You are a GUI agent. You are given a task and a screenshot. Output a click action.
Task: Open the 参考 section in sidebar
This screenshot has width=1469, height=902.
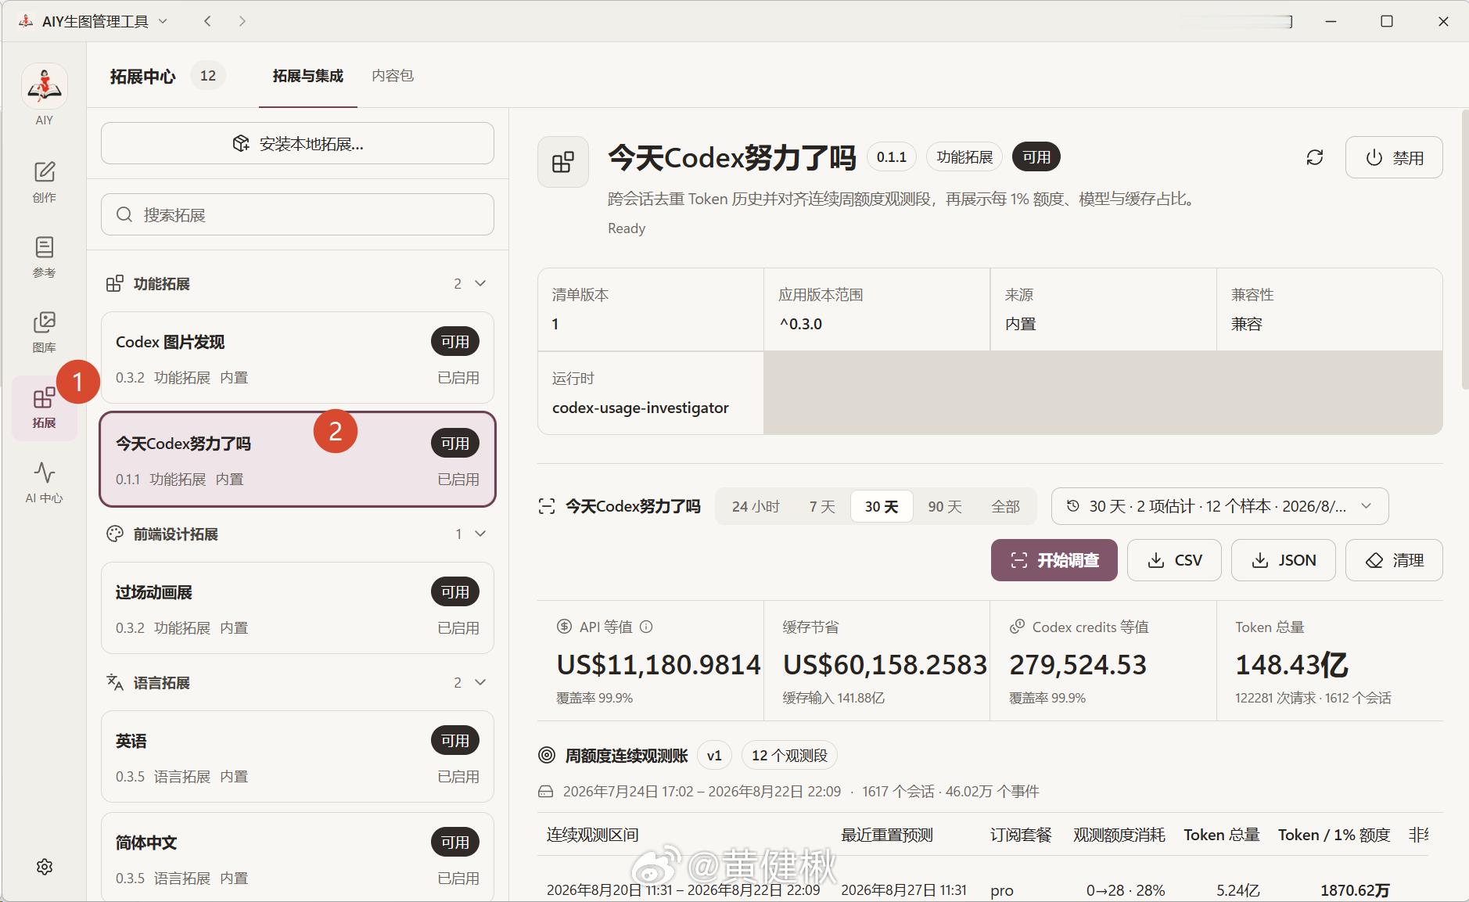[45, 257]
